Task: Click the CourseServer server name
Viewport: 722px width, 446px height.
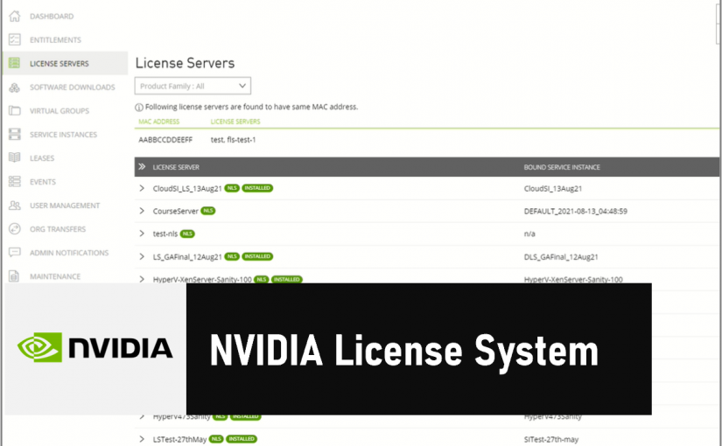Action: pyautogui.click(x=175, y=211)
